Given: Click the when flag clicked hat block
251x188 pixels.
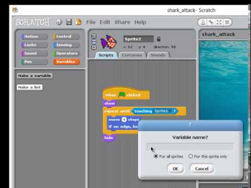Looking at the screenshot, I should (126, 94).
